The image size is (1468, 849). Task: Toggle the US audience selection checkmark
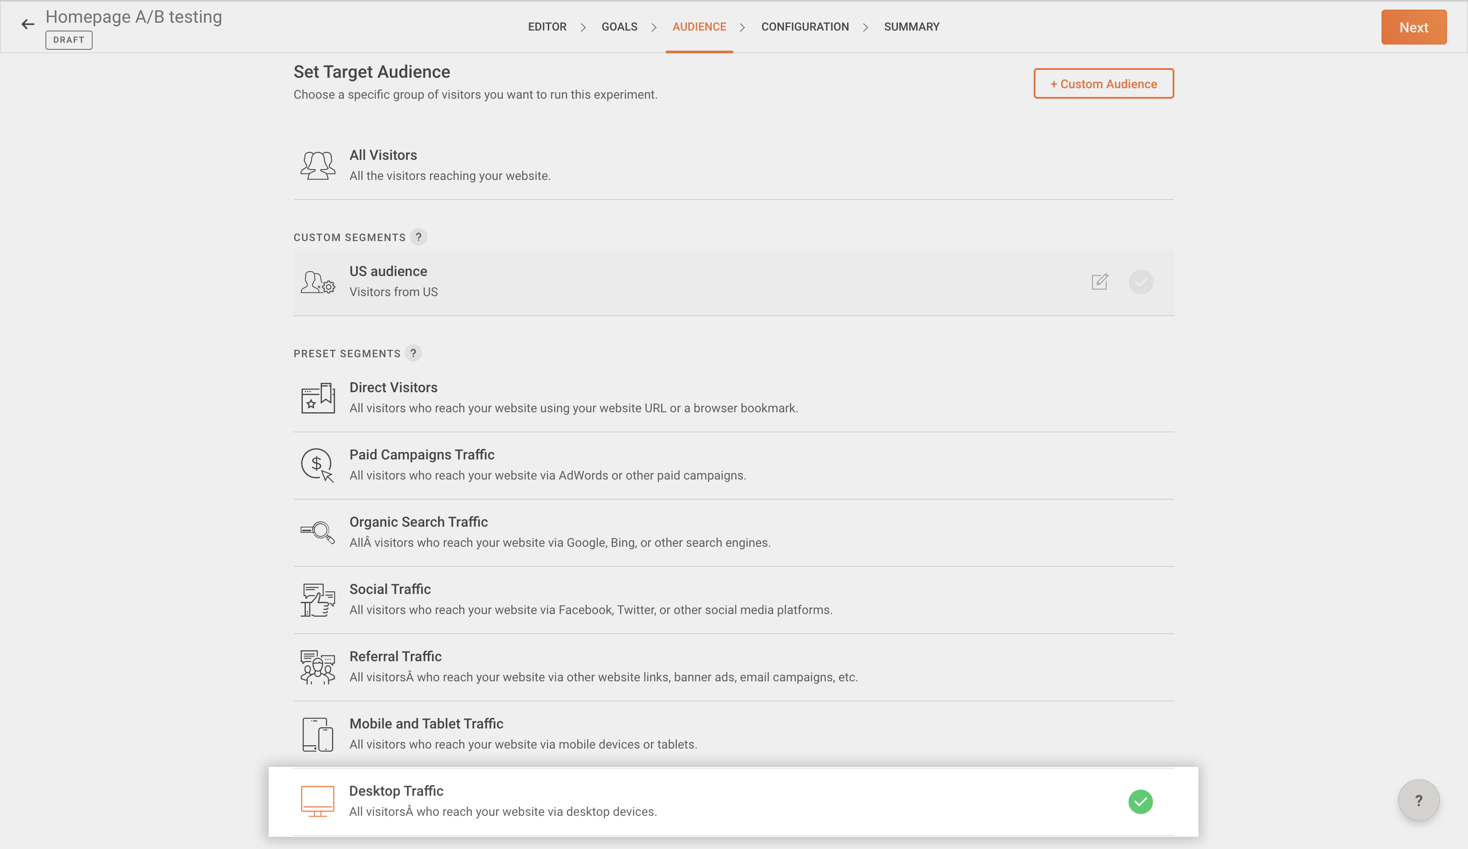(x=1141, y=282)
